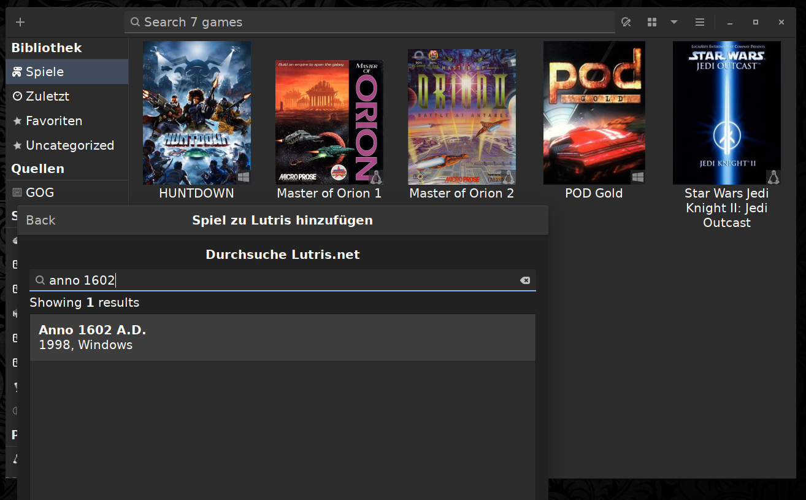Go Back in the add game dialog
The height and width of the screenshot is (500, 806).
(x=40, y=220)
